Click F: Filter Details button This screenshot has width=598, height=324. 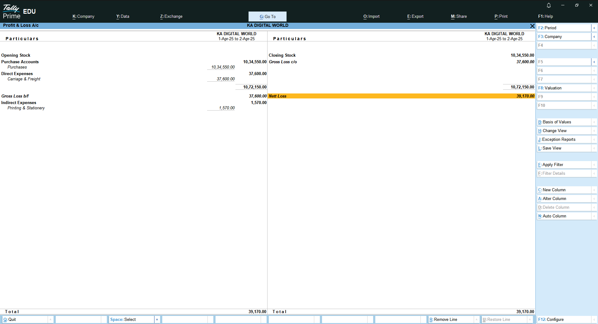(x=564, y=174)
